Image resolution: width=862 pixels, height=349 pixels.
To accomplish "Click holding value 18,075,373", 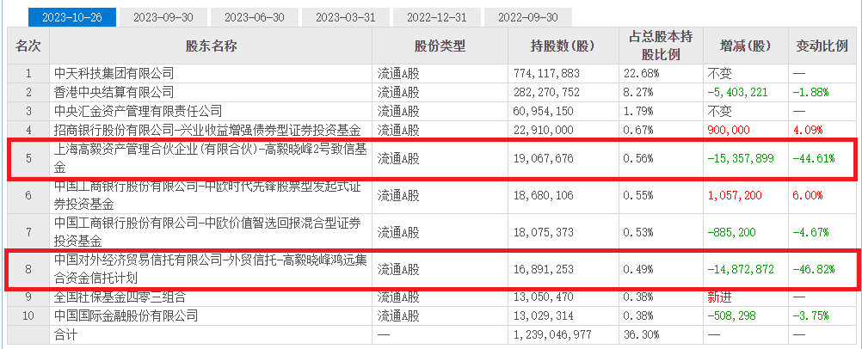I will tap(543, 232).
